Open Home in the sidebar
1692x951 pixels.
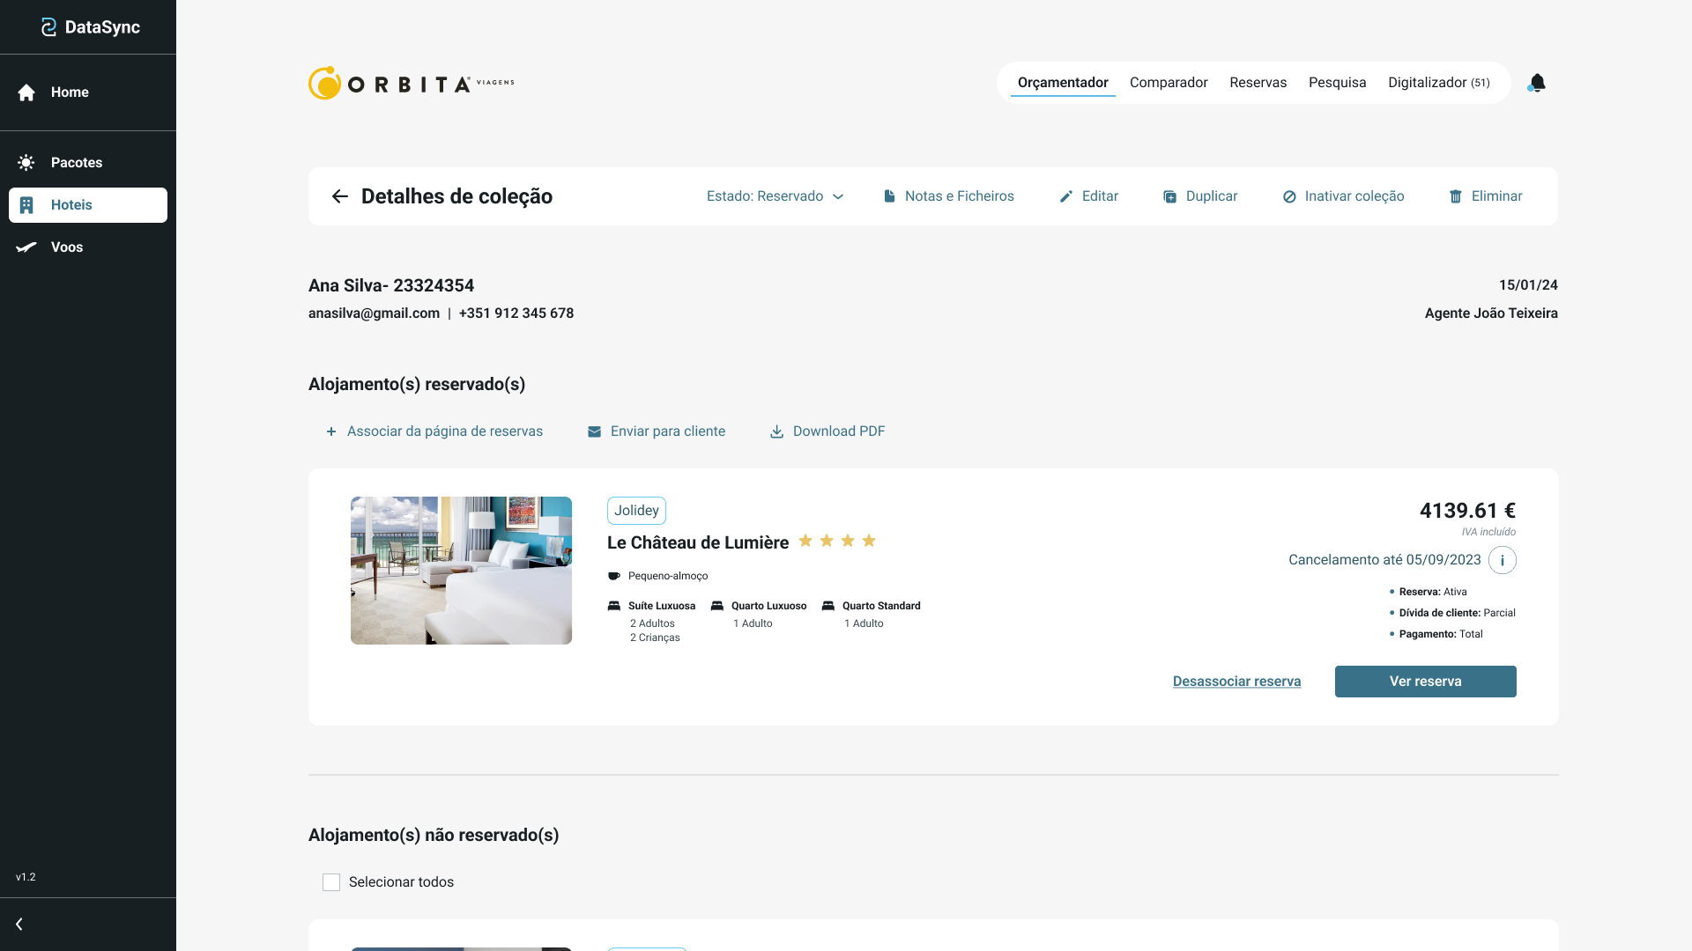pos(70,92)
